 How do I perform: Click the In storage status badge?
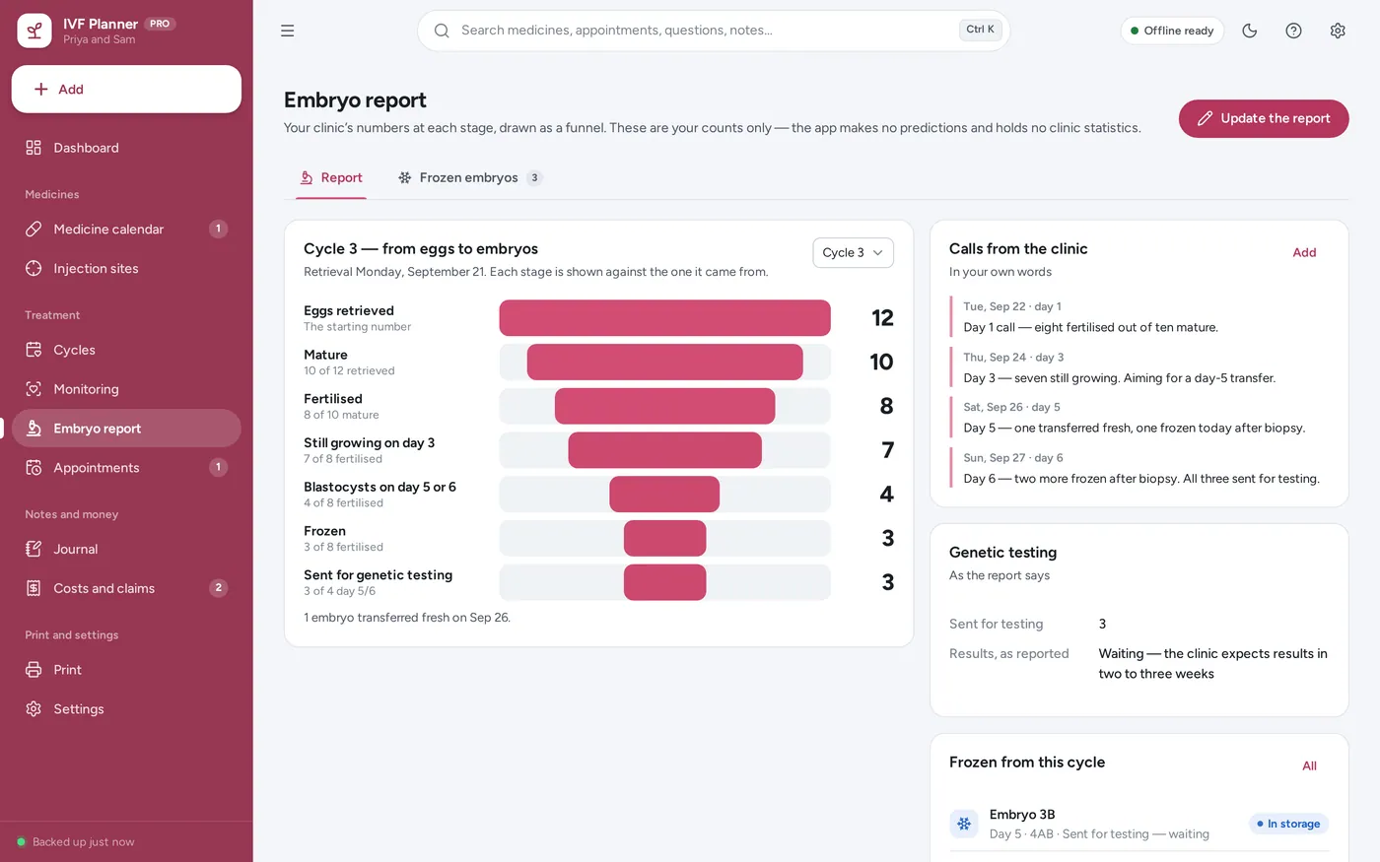tap(1289, 824)
